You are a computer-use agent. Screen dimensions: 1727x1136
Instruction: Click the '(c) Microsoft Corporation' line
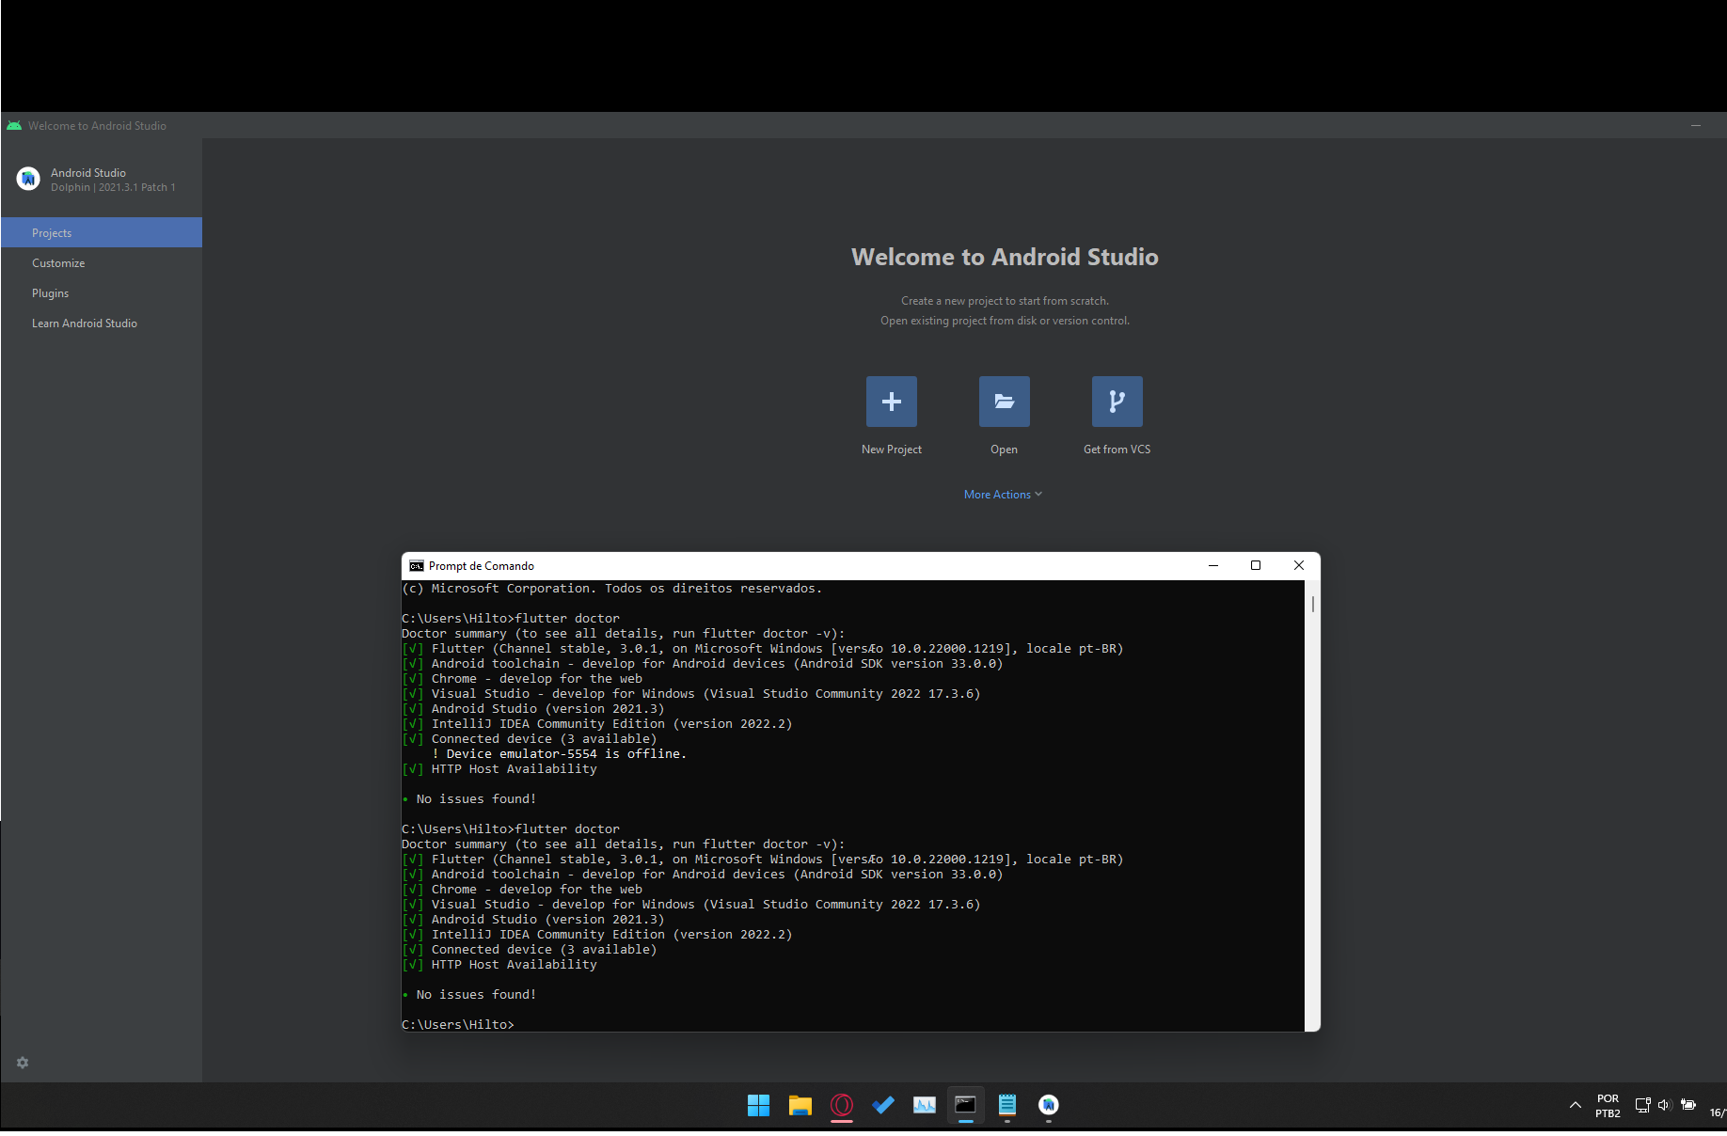point(611,589)
